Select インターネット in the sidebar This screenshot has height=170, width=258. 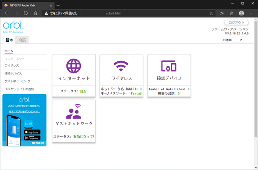point(15,59)
